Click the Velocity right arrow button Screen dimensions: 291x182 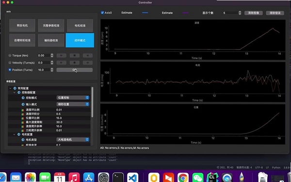click(x=88, y=63)
